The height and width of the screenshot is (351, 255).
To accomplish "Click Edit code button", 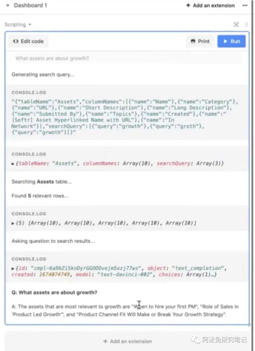I will click(28, 41).
